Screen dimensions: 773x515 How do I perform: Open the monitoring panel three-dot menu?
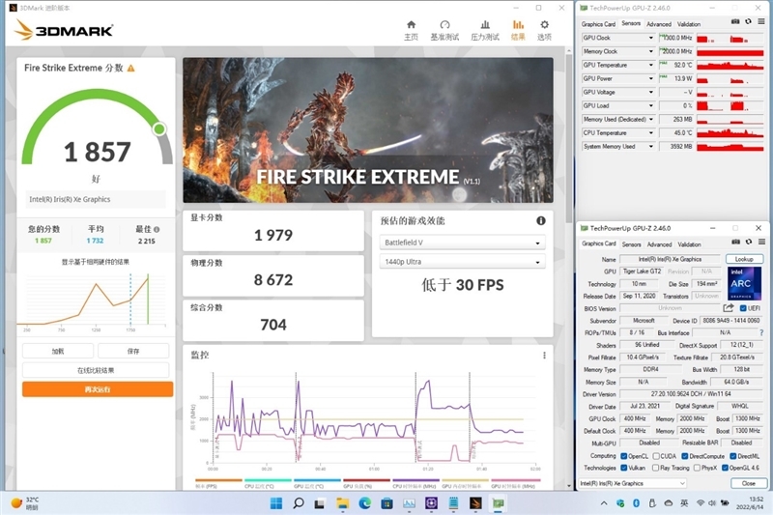tap(545, 356)
